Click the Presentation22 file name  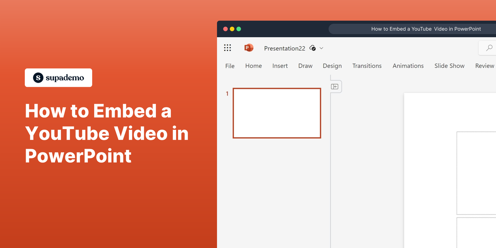pyautogui.click(x=284, y=48)
